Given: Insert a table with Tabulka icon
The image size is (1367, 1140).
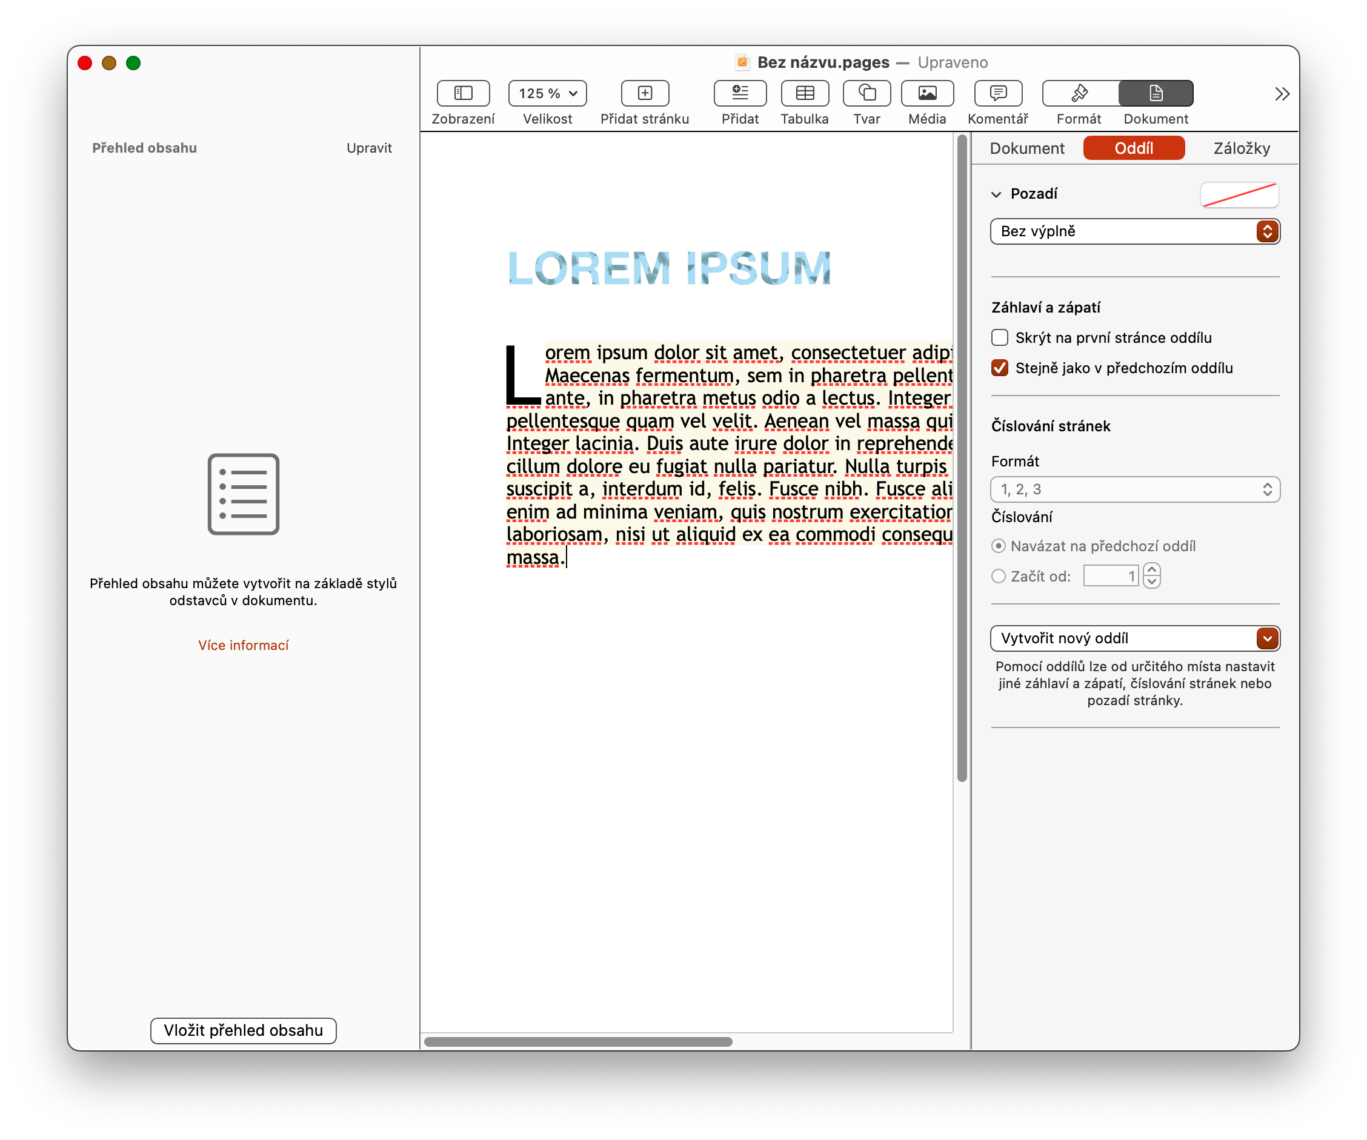Looking at the screenshot, I should [805, 93].
